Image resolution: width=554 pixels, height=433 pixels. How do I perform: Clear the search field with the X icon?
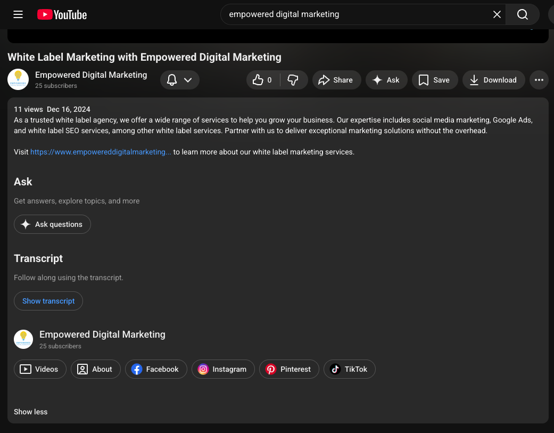click(x=497, y=14)
